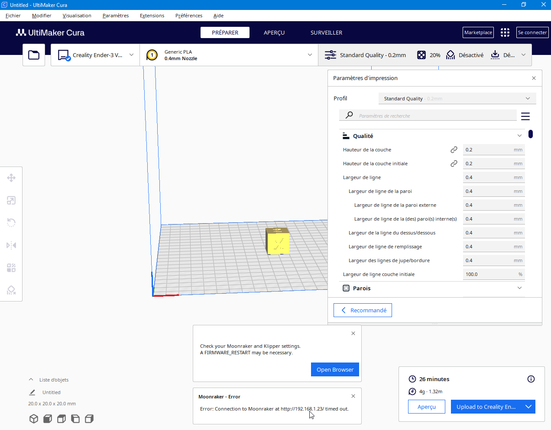Open the Creality Ender-3 printer selector dropdown

(x=95, y=55)
